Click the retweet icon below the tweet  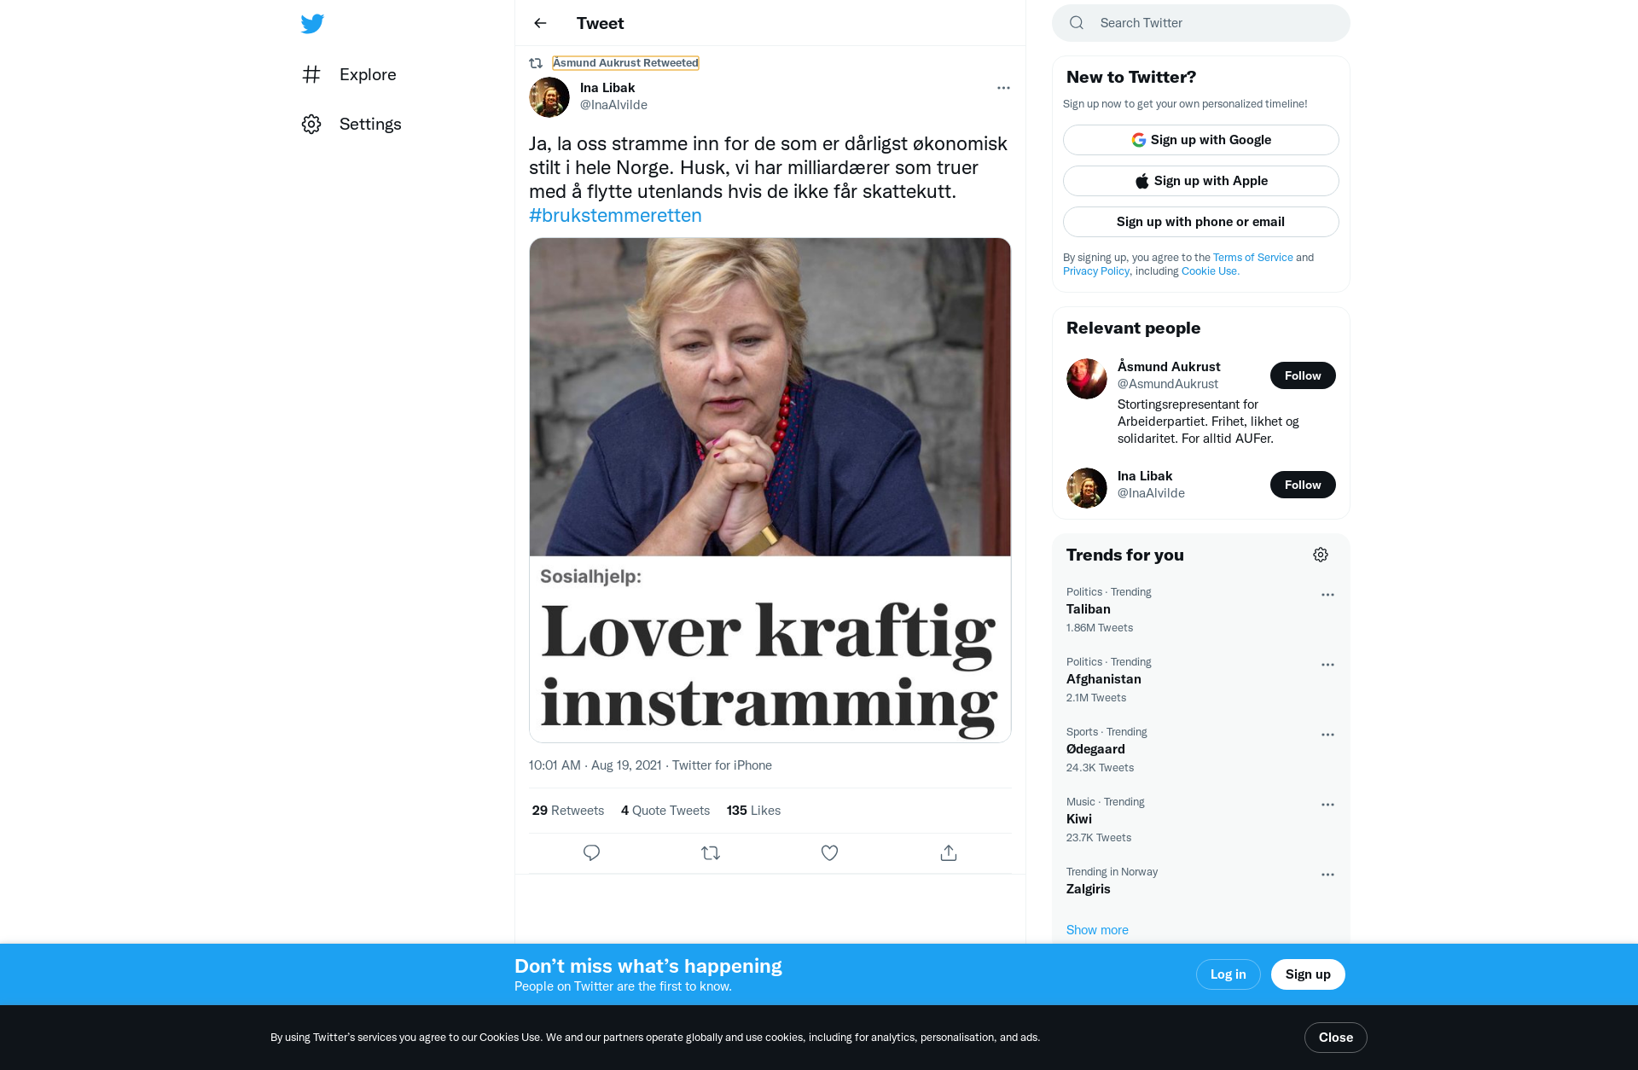pyautogui.click(x=710, y=852)
